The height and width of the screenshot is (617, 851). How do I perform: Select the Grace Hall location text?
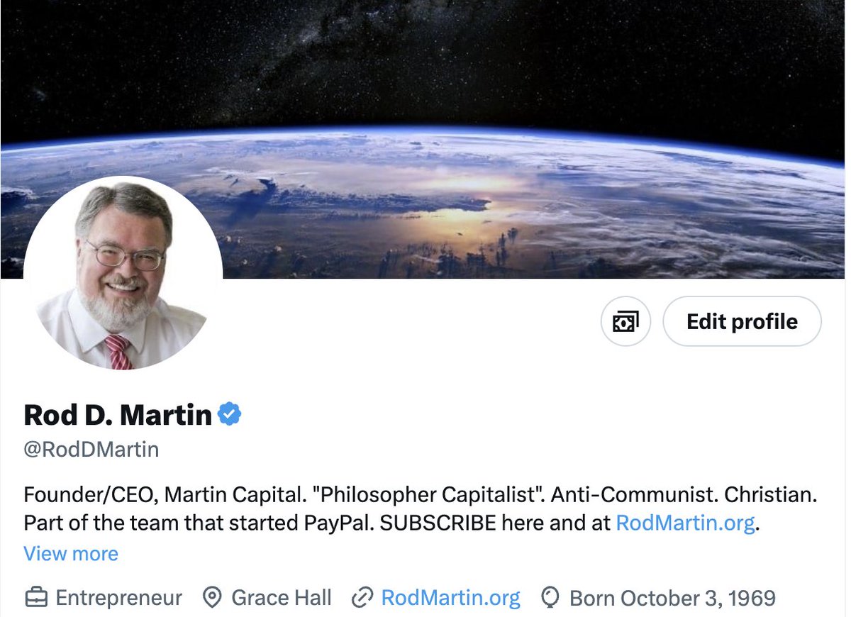(x=282, y=598)
